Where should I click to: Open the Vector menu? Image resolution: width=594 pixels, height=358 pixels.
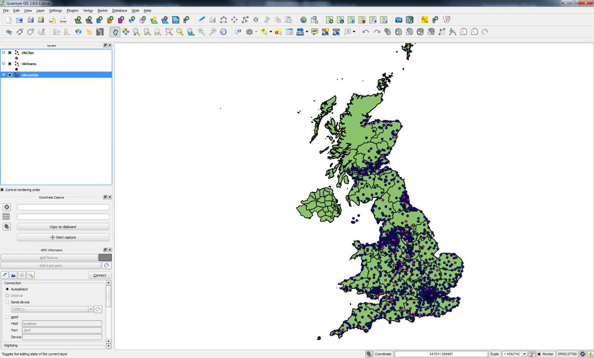88,10
